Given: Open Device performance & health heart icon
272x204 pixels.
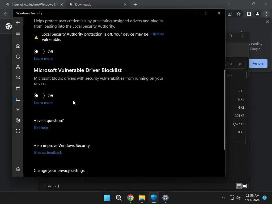Looking at the screenshot, I should (x=18, y=110).
